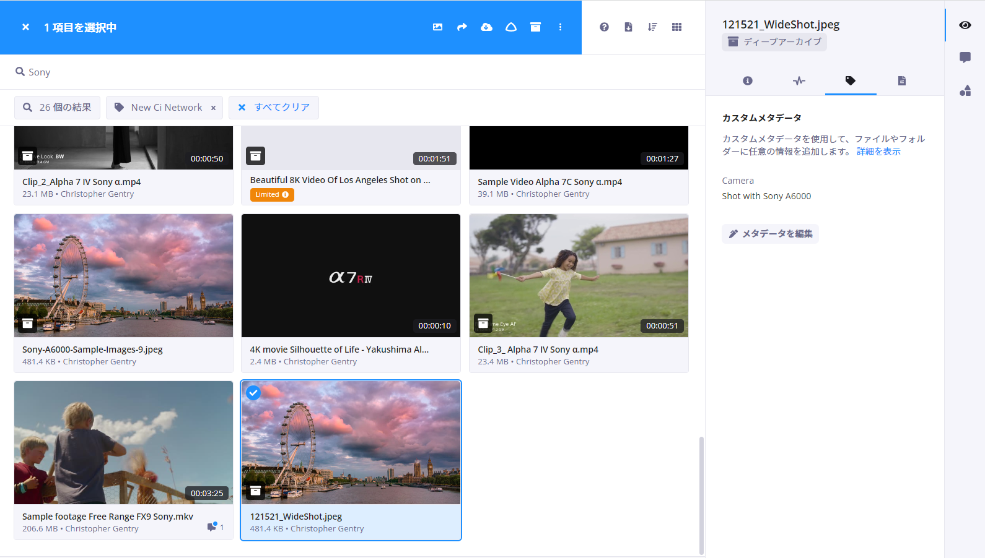Click the Clip_2_Alpha 7 IV Sony α.mp4 title

point(82,182)
